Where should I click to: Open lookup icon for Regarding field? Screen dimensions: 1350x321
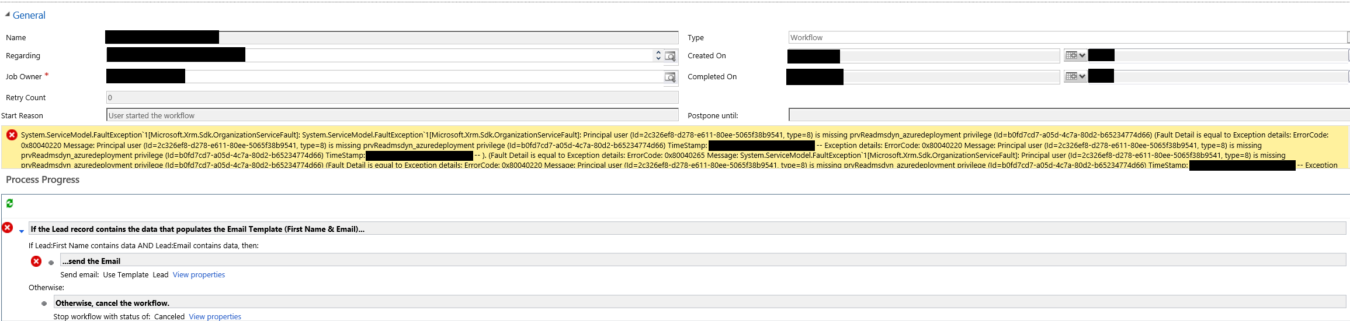[x=671, y=56]
